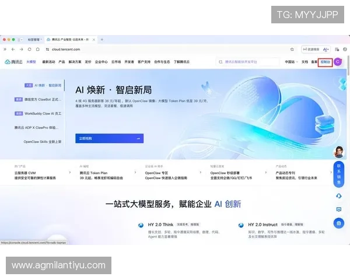Expand the OpenClaw 专区 card chevron
This screenshot has height=280, width=350.
(x=201, y=173)
